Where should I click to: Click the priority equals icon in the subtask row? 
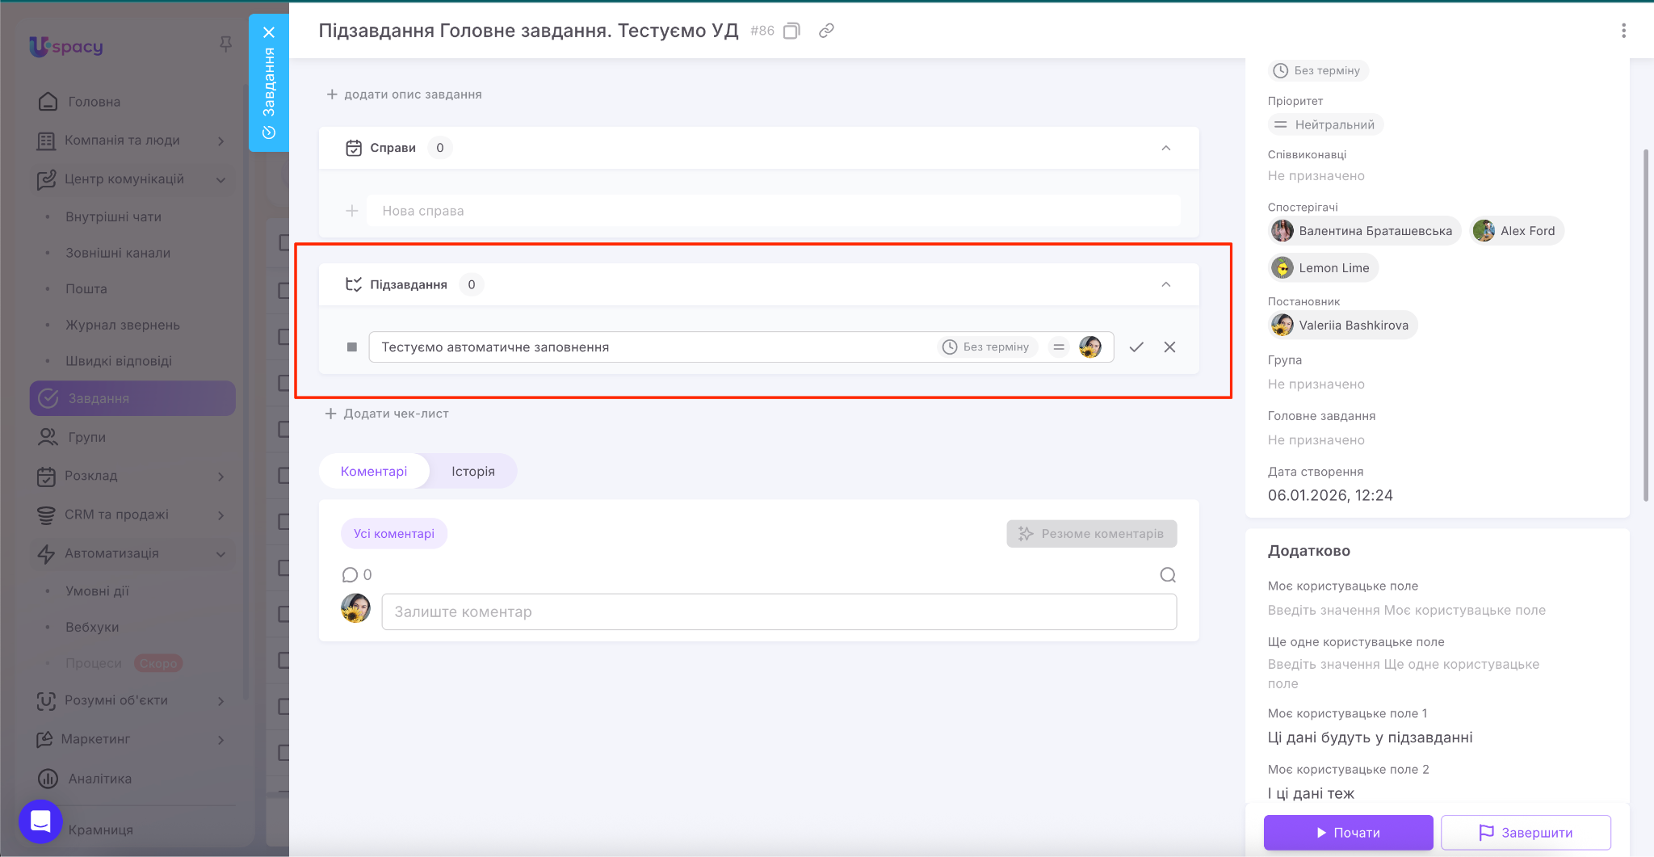1058,347
